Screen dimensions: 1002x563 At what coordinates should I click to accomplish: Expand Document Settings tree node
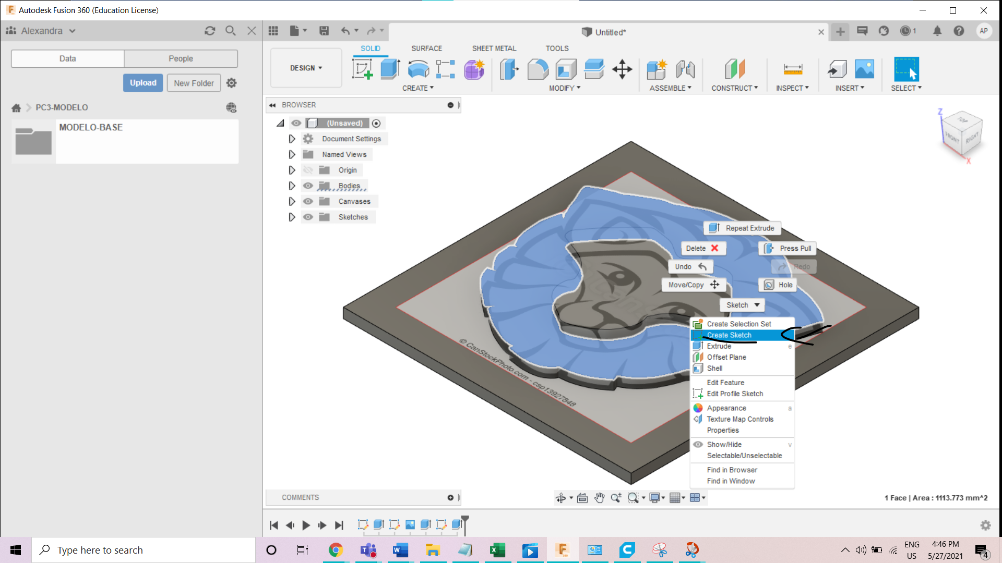[x=292, y=139]
